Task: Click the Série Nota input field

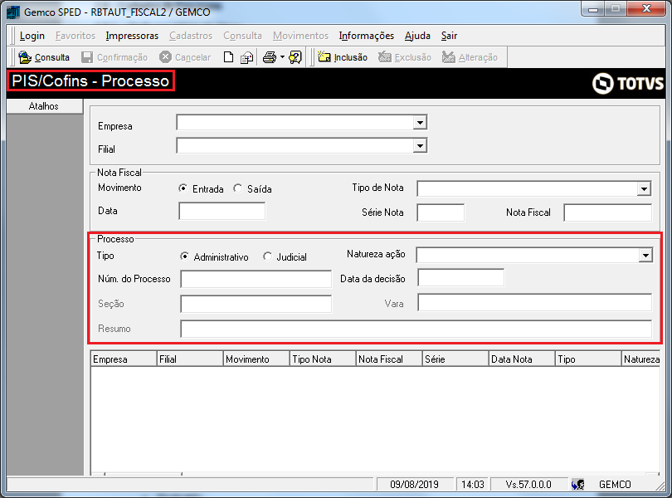Action: (441, 212)
